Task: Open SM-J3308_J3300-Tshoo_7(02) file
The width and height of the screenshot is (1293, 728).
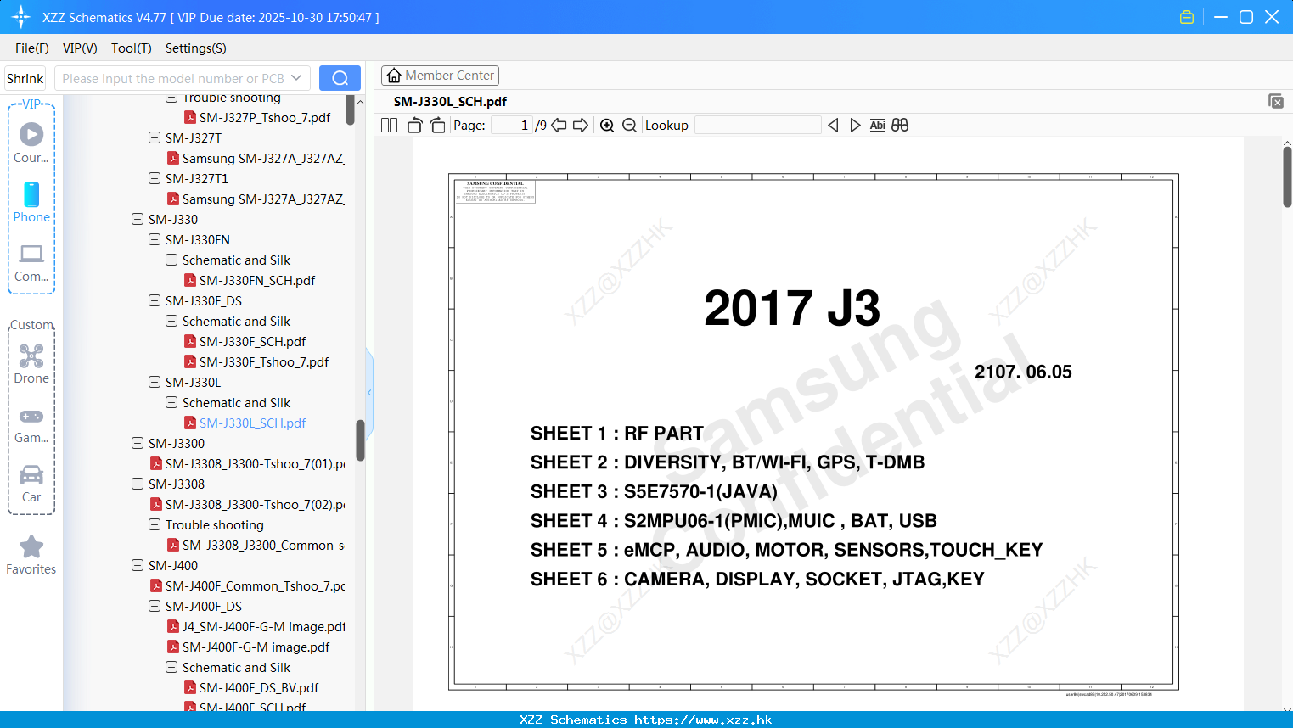Action: [x=255, y=504]
